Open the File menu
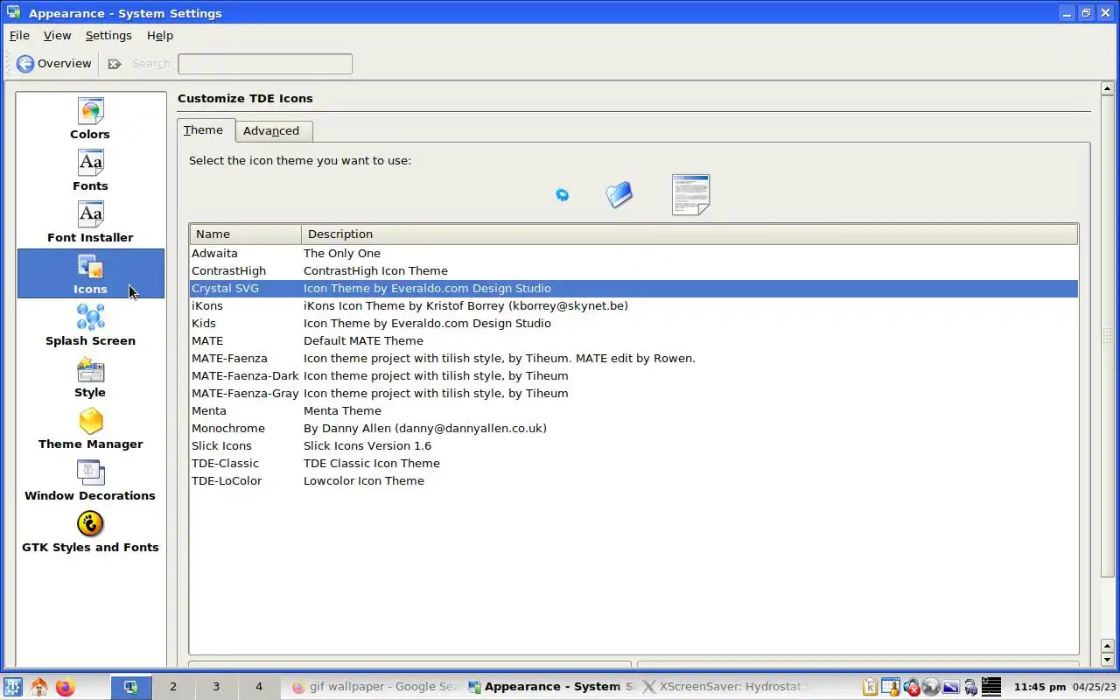The width and height of the screenshot is (1120, 700). [x=19, y=36]
